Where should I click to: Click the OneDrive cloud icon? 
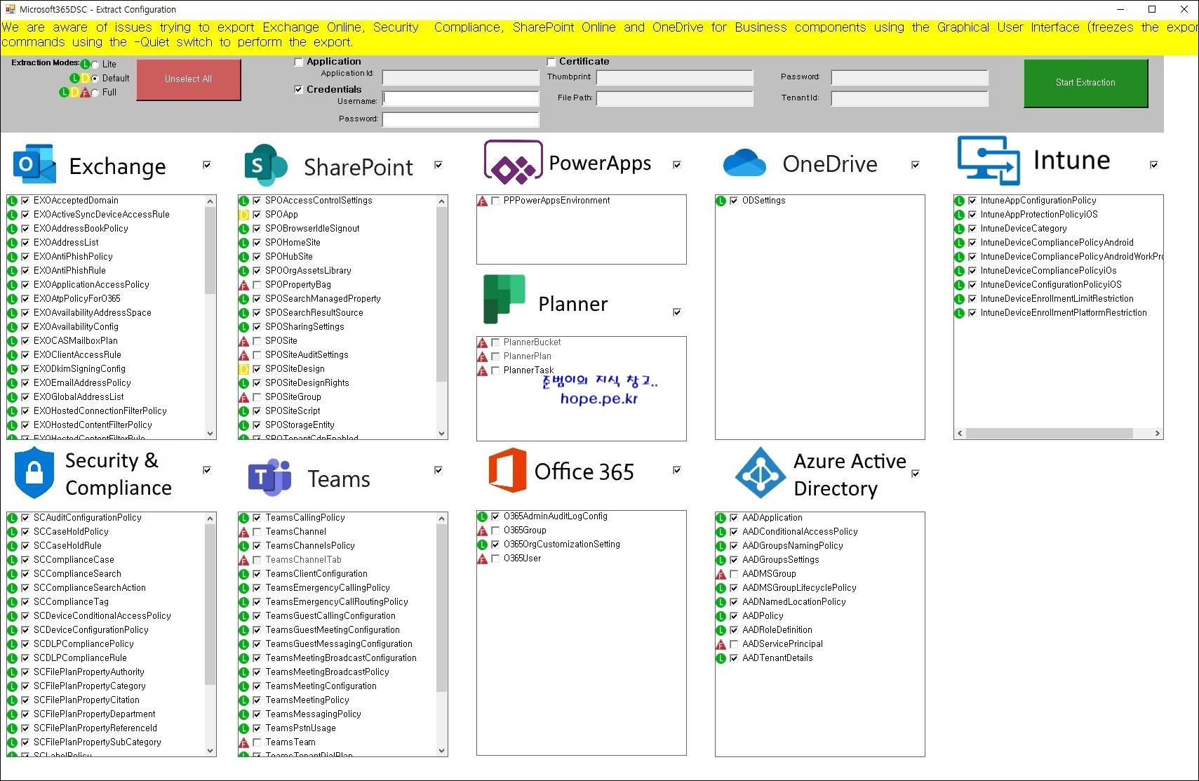(744, 163)
